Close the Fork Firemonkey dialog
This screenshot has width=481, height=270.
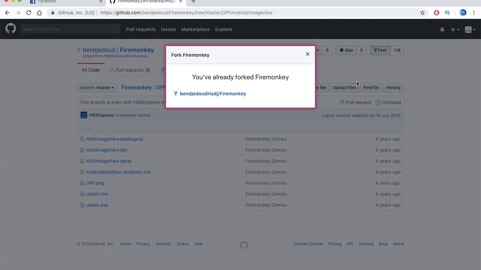click(307, 54)
